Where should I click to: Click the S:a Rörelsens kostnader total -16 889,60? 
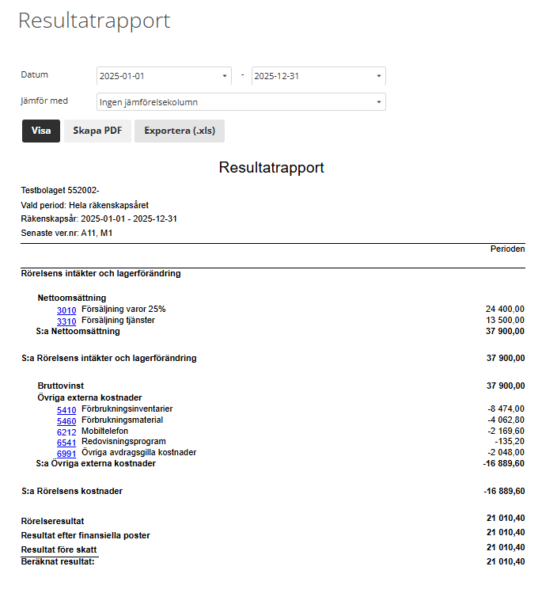pyautogui.click(x=504, y=491)
